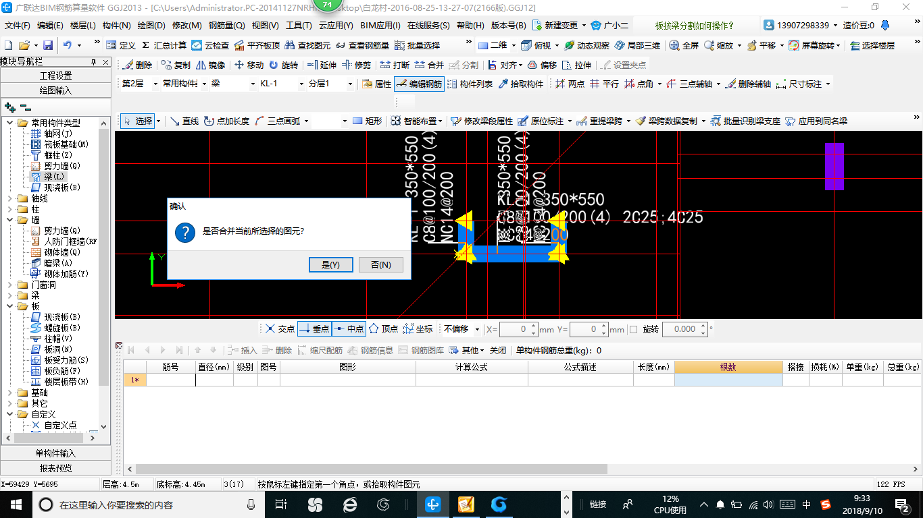Open the BIM应用(I) menu
923x518 pixels.
pyautogui.click(x=380, y=26)
